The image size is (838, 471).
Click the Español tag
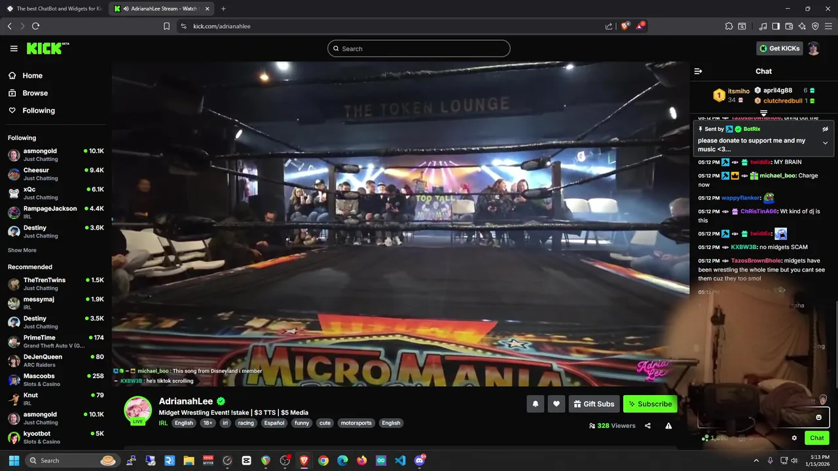pos(274,423)
